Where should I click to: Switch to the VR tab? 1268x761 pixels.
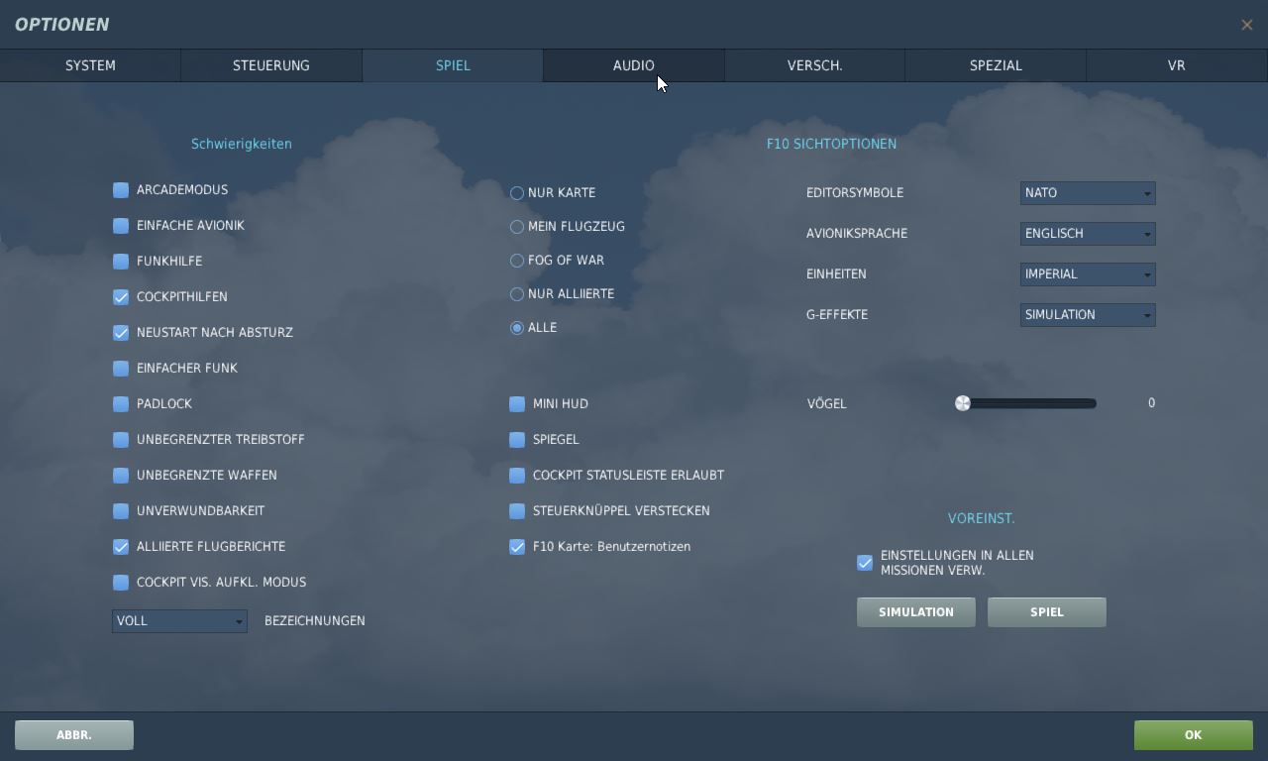point(1176,65)
